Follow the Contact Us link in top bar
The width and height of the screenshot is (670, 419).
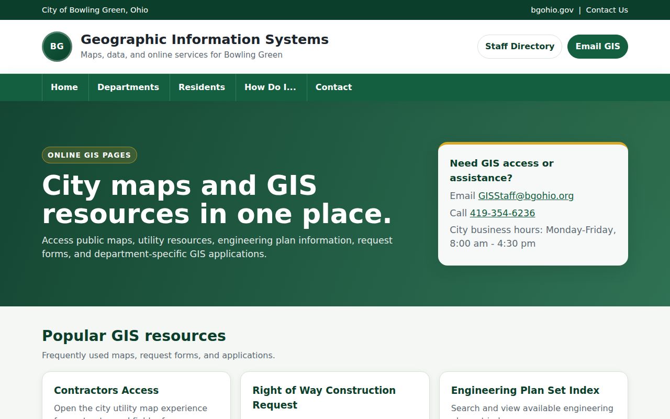point(607,10)
